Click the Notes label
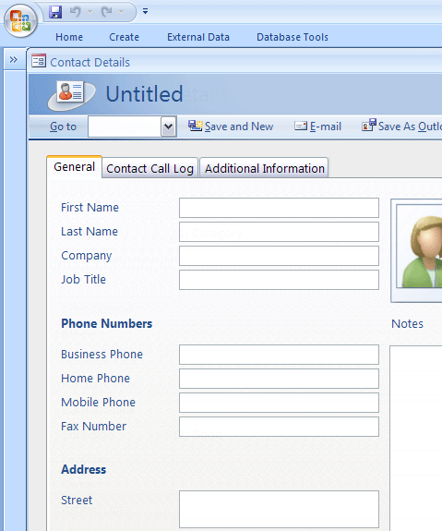This screenshot has width=442, height=531. tap(408, 324)
